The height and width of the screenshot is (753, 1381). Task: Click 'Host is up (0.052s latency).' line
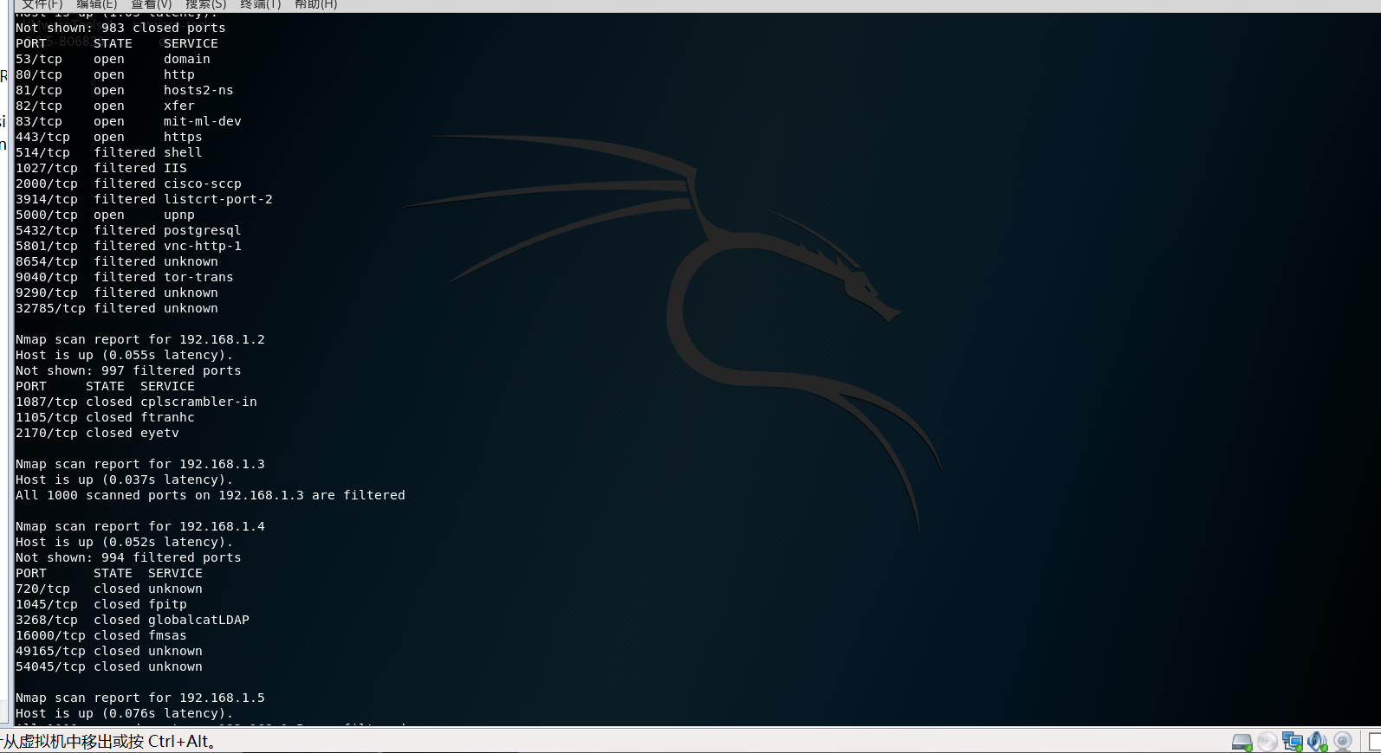point(124,542)
